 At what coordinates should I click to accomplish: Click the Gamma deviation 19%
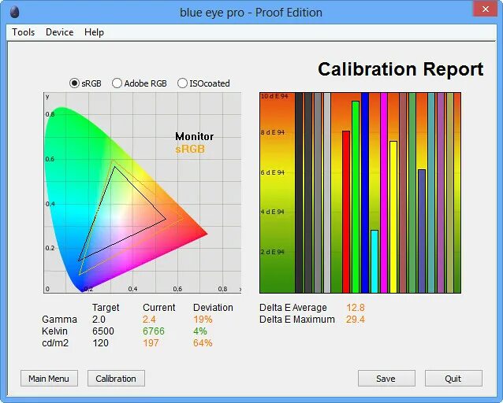(203, 320)
